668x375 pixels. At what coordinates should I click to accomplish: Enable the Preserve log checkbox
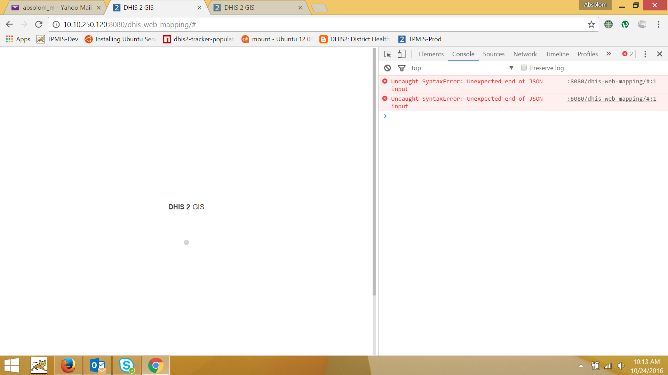(524, 68)
